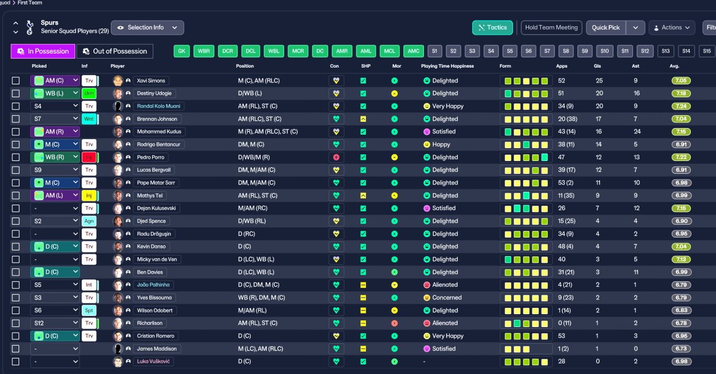The width and height of the screenshot is (716, 374).
Task: Select the checkbox for Richarlison
Action: point(16,323)
